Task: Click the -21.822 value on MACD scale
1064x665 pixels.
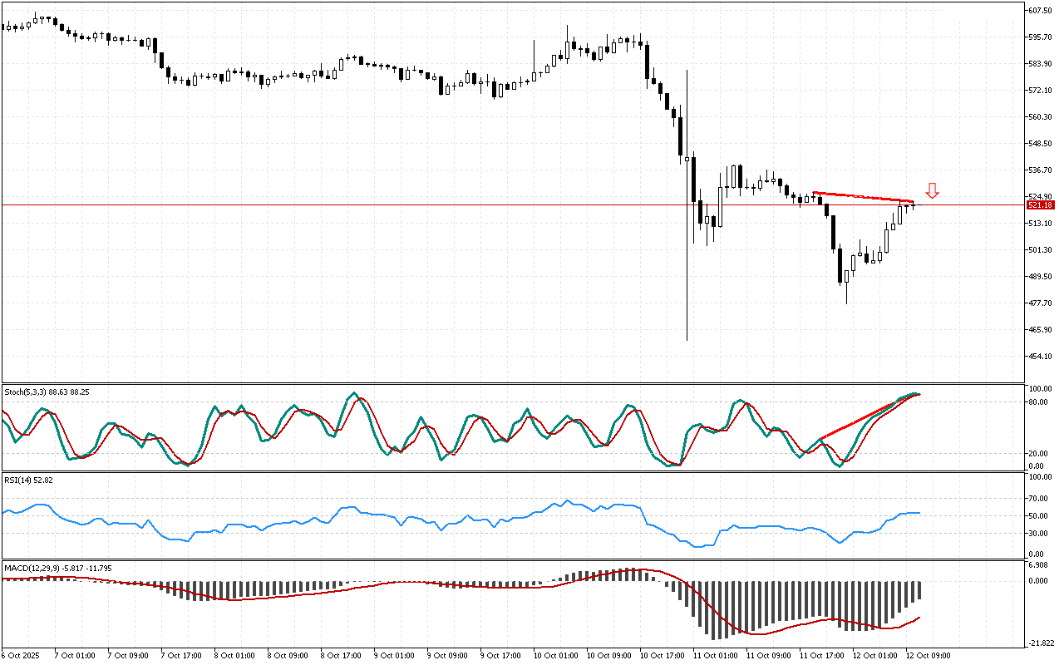Action: (1041, 643)
